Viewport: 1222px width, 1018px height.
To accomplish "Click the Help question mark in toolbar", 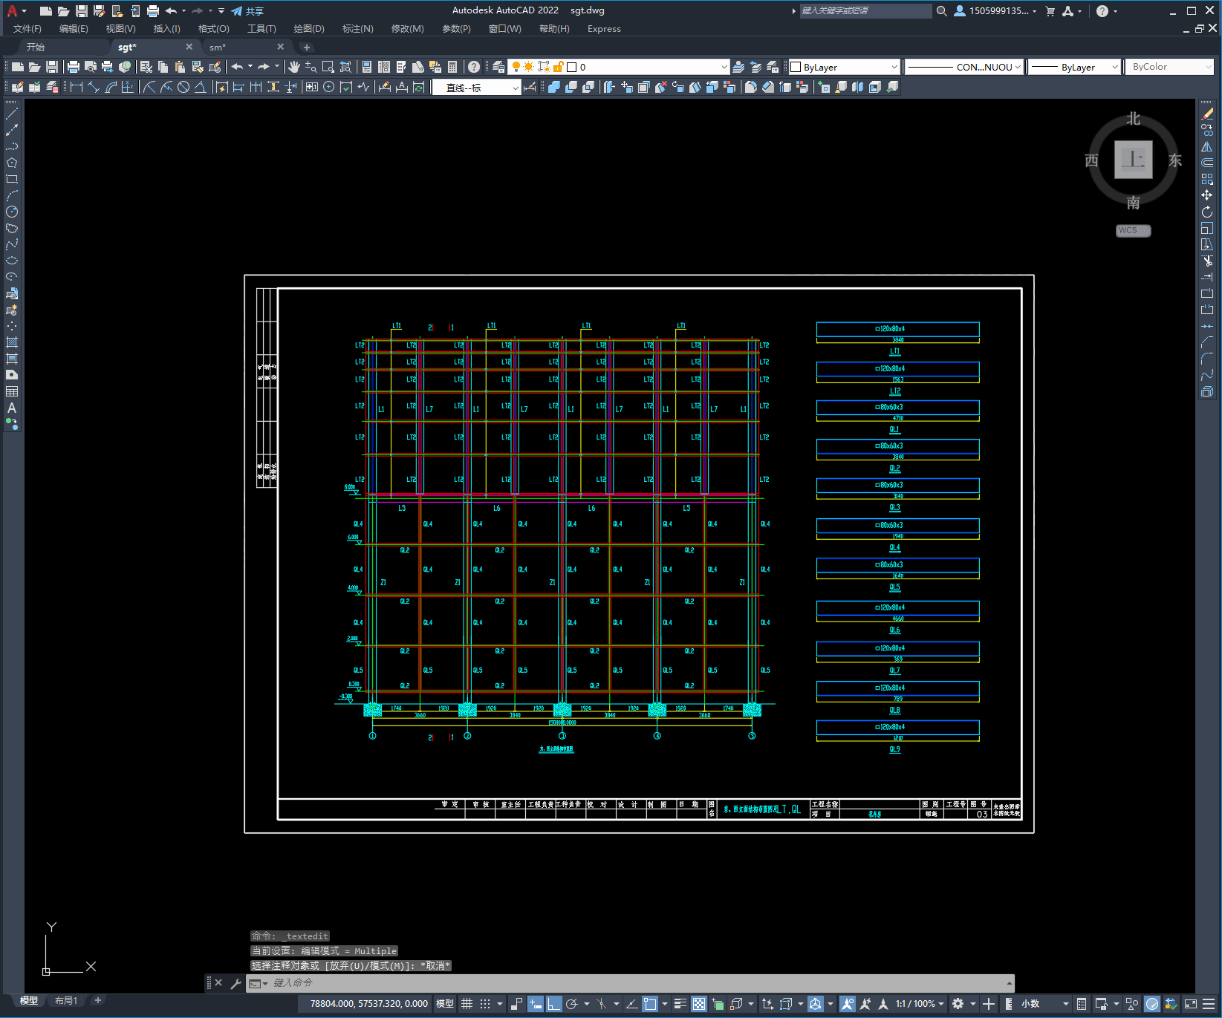I will pos(474,67).
